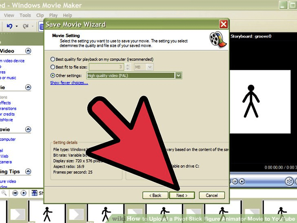Click the Undo arrow icon in toolbar

(9, 26)
